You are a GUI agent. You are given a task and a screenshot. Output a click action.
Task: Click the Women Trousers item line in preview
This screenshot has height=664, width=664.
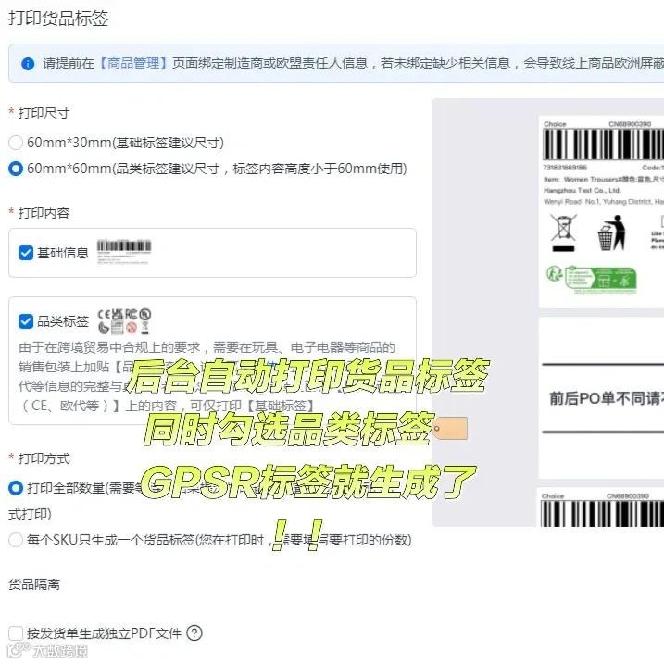604,179
